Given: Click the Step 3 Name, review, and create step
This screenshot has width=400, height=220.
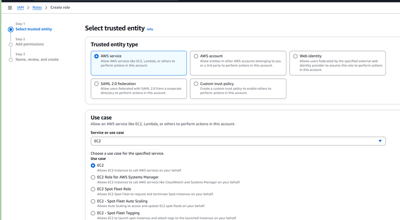Looking at the screenshot, I should tap(37, 60).
